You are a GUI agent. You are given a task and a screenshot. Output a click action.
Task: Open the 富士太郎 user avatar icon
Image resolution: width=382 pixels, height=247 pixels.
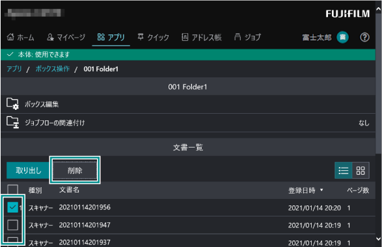pos(342,37)
